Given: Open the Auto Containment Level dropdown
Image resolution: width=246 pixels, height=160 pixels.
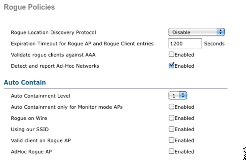Looking at the screenshot, I should (x=178, y=95).
